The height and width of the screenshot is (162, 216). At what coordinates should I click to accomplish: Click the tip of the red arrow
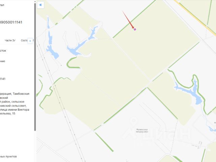click(134, 28)
